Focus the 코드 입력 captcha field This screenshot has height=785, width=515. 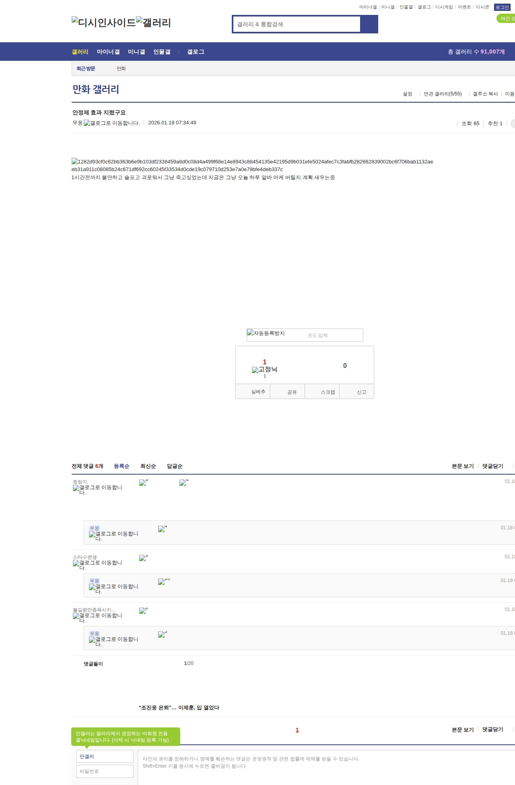pyautogui.click(x=334, y=335)
